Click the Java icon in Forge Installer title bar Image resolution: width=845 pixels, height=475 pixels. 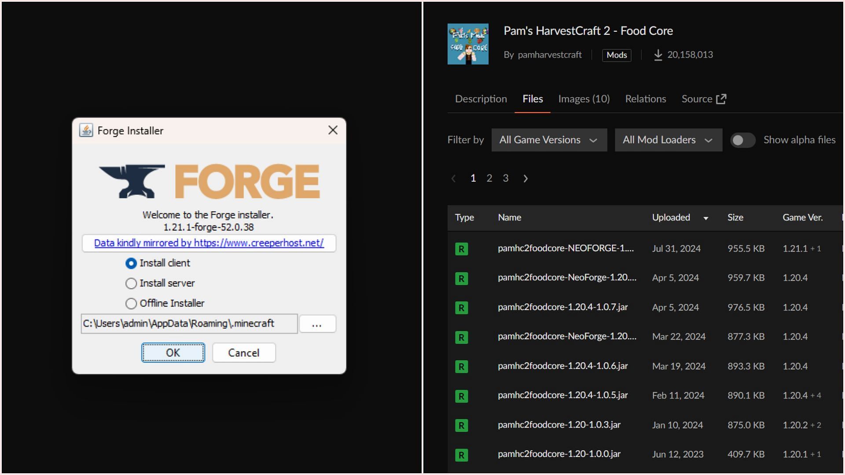86,130
